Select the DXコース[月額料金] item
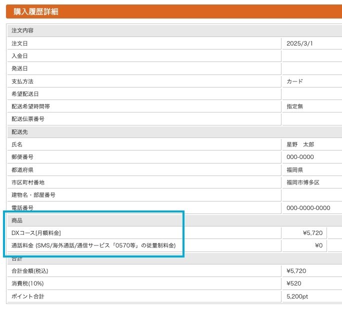The image size is (342, 315). point(36,233)
